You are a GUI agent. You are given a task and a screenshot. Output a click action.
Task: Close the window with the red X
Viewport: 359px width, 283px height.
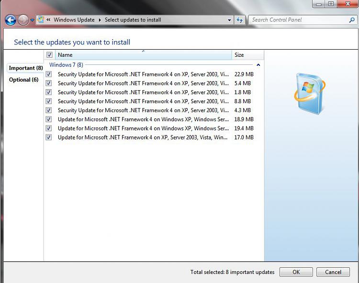tap(348, 4)
